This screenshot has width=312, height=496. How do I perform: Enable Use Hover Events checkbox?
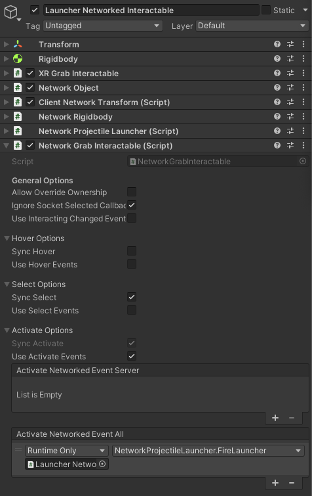pyautogui.click(x=132, y=264)
